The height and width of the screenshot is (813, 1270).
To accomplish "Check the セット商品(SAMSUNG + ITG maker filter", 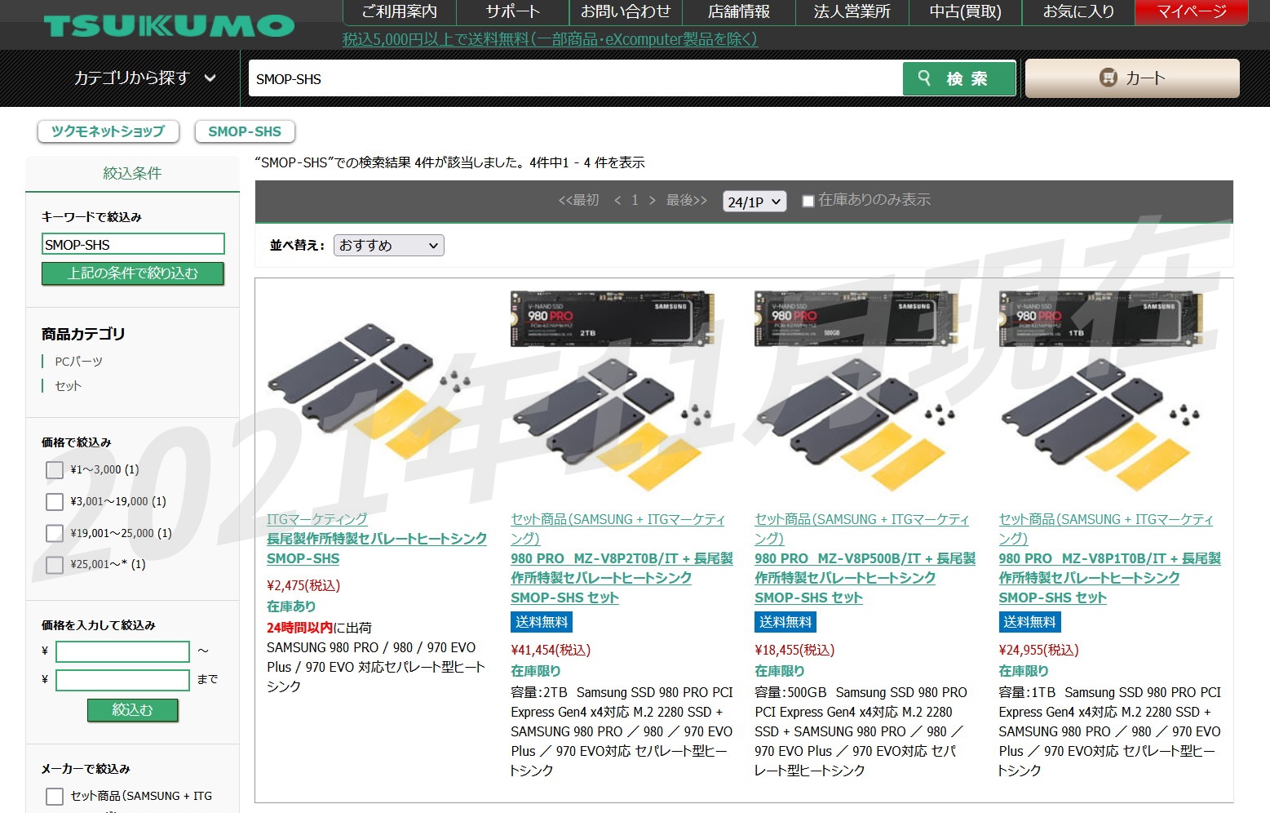I will click(55, 797).
